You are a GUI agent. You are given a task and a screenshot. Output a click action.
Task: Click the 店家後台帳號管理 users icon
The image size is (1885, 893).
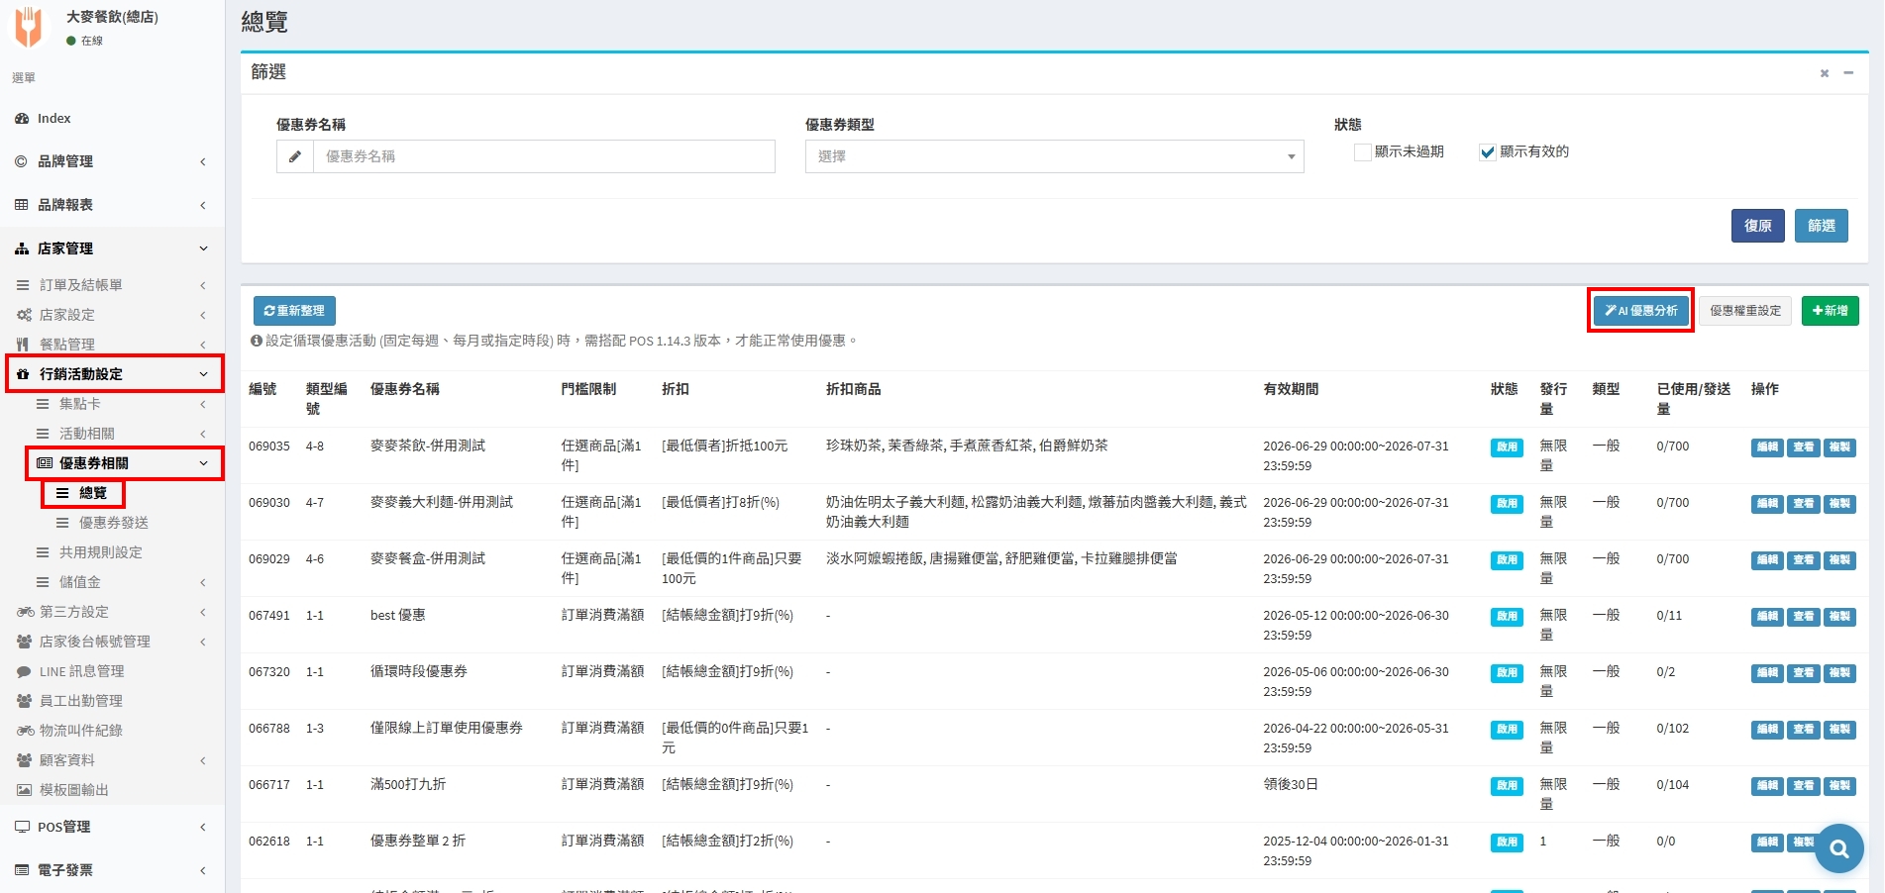click(24, 642)
